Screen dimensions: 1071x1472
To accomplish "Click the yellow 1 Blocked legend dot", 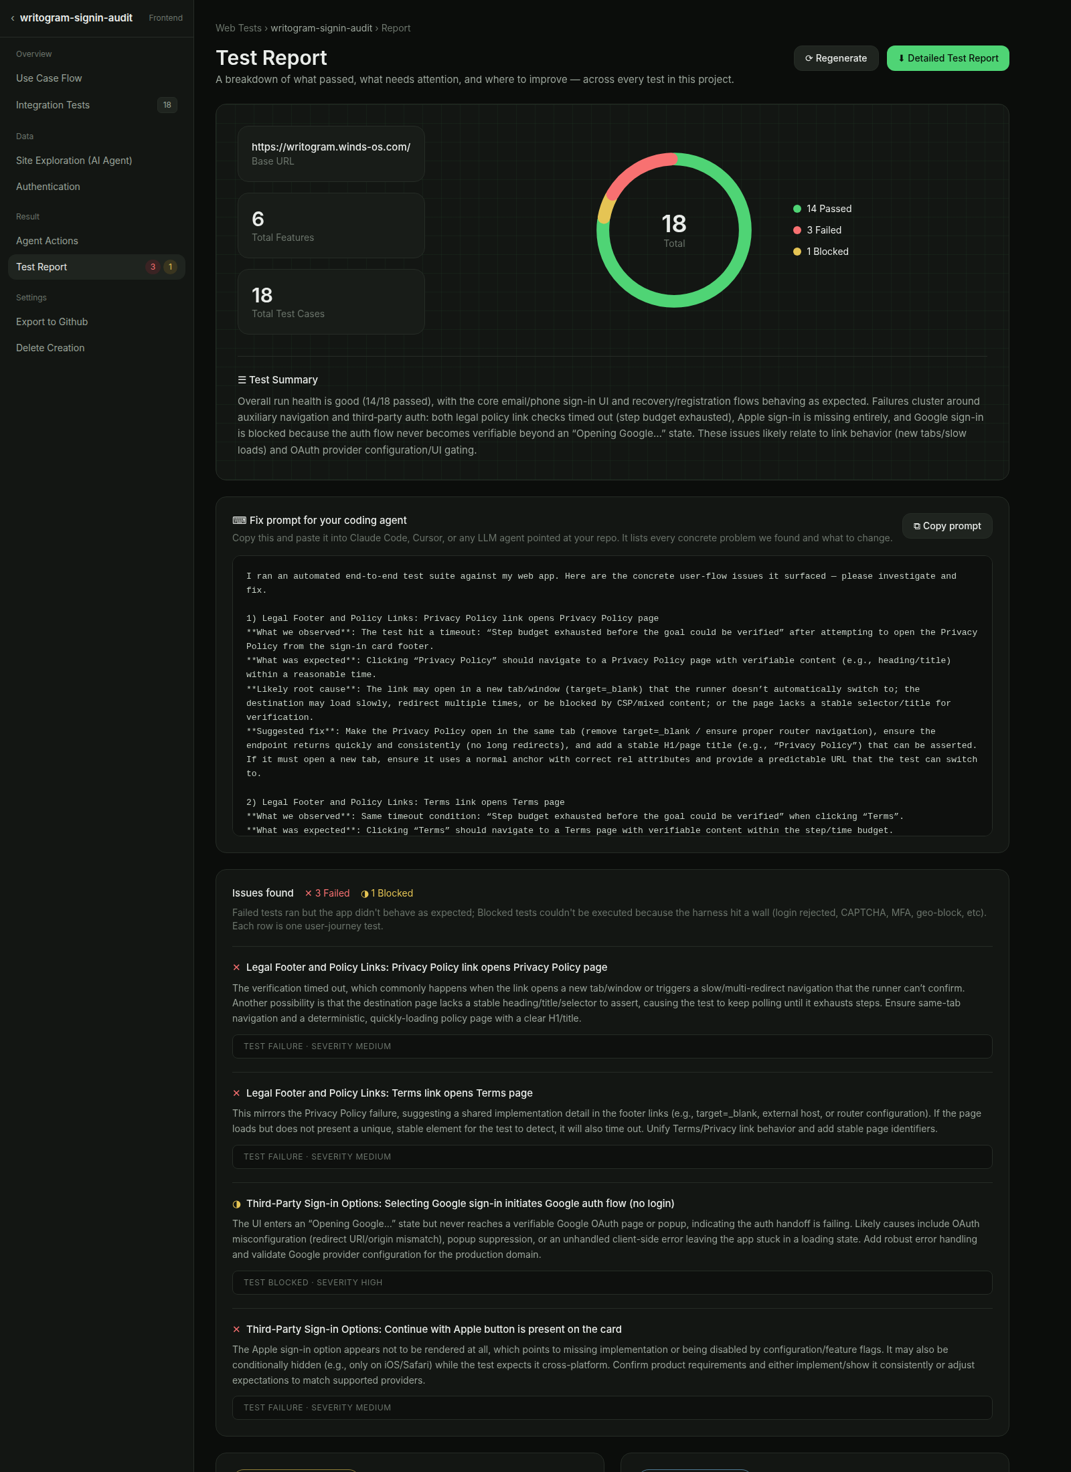I will 797,252.
